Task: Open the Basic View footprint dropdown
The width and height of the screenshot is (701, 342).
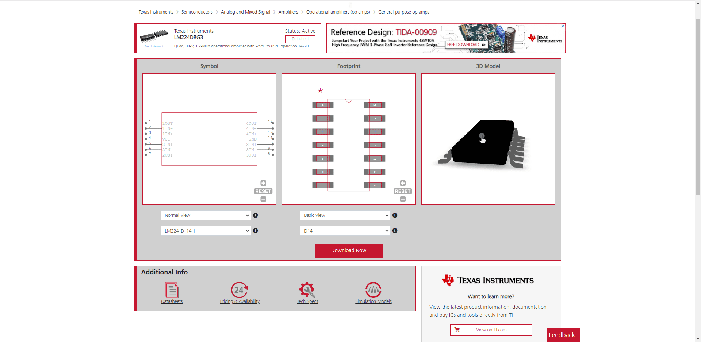Action: 345,215
